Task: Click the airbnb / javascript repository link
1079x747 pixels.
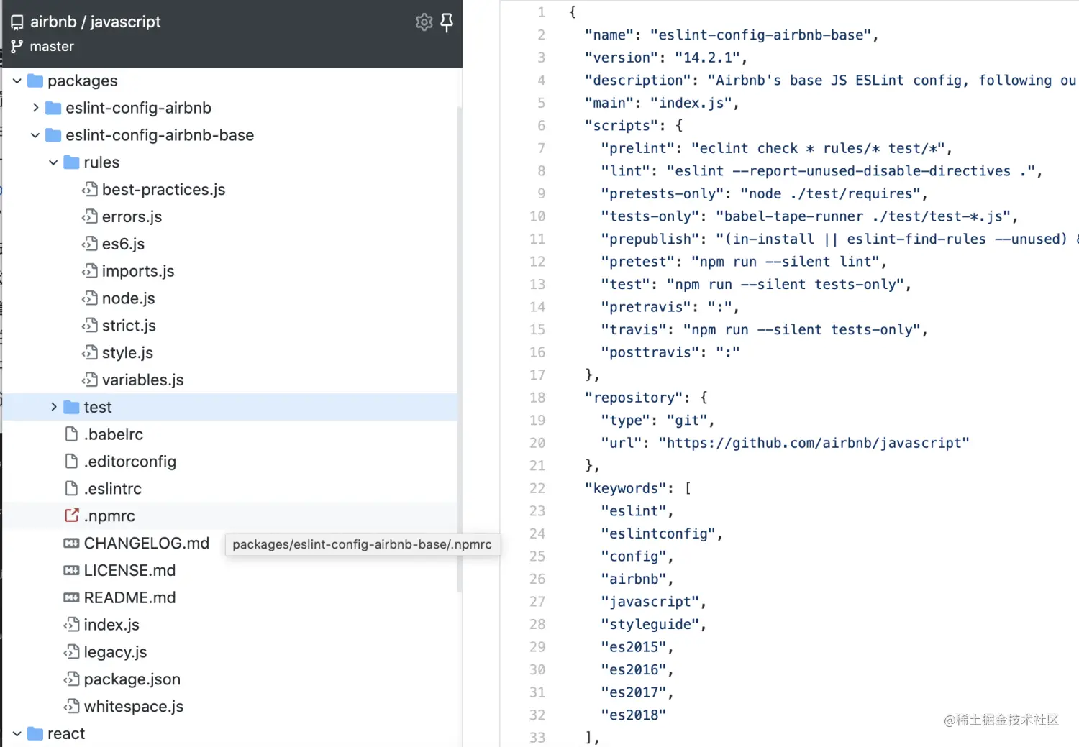Action: (x=95, y=22)
